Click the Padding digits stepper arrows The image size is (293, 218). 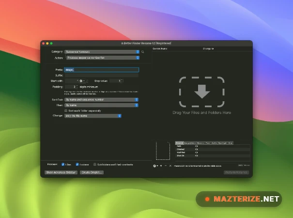tap(77, 87)
